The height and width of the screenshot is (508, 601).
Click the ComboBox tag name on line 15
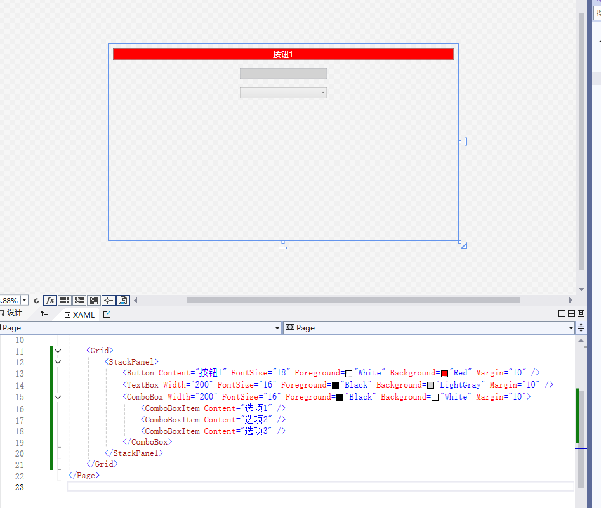(x=145, y=397)
